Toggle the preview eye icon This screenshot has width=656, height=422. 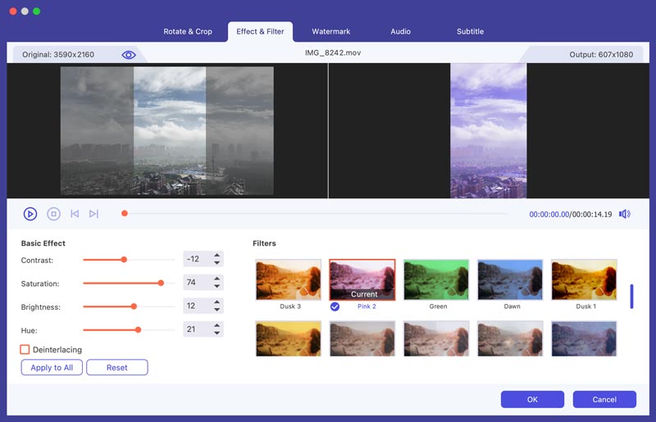point(129,55)
